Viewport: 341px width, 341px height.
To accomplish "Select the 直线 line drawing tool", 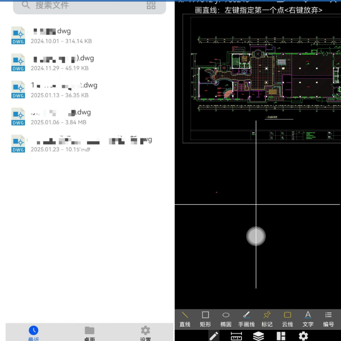I will [185, 319].
